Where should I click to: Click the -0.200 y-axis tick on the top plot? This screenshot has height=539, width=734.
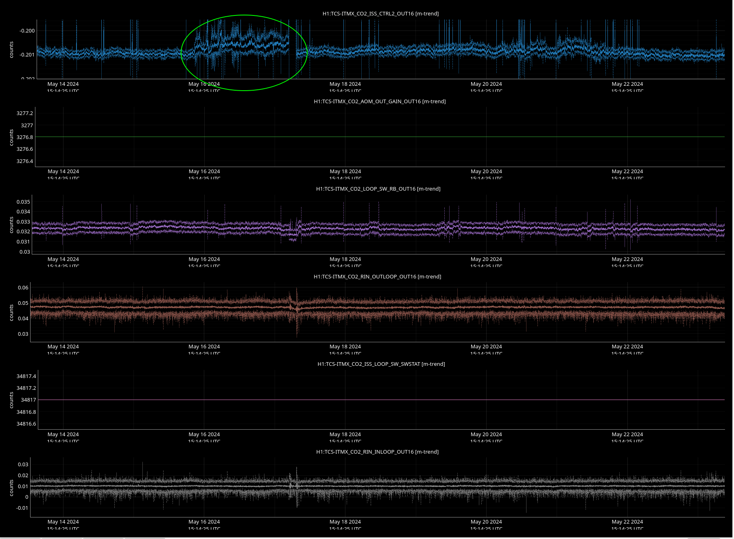(27, 31)
